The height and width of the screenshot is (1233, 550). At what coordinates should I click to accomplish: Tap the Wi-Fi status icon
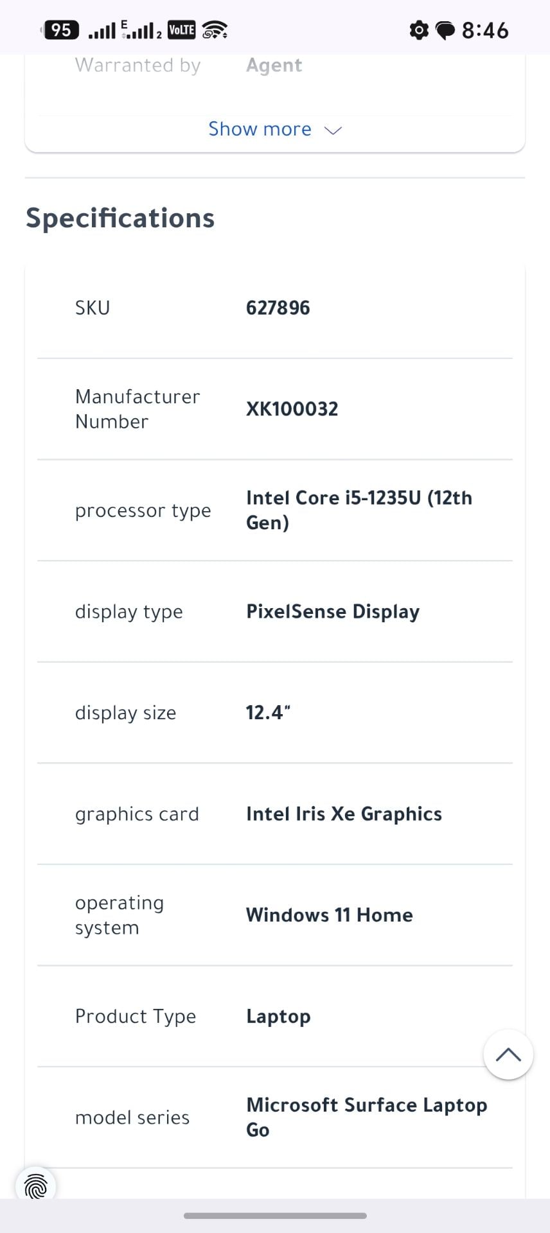click(x=215, y=30)
